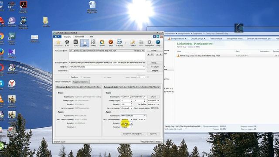Open the 'Настройки' gear icon
This screenshot has height=157, width=279.
point(149,43)
